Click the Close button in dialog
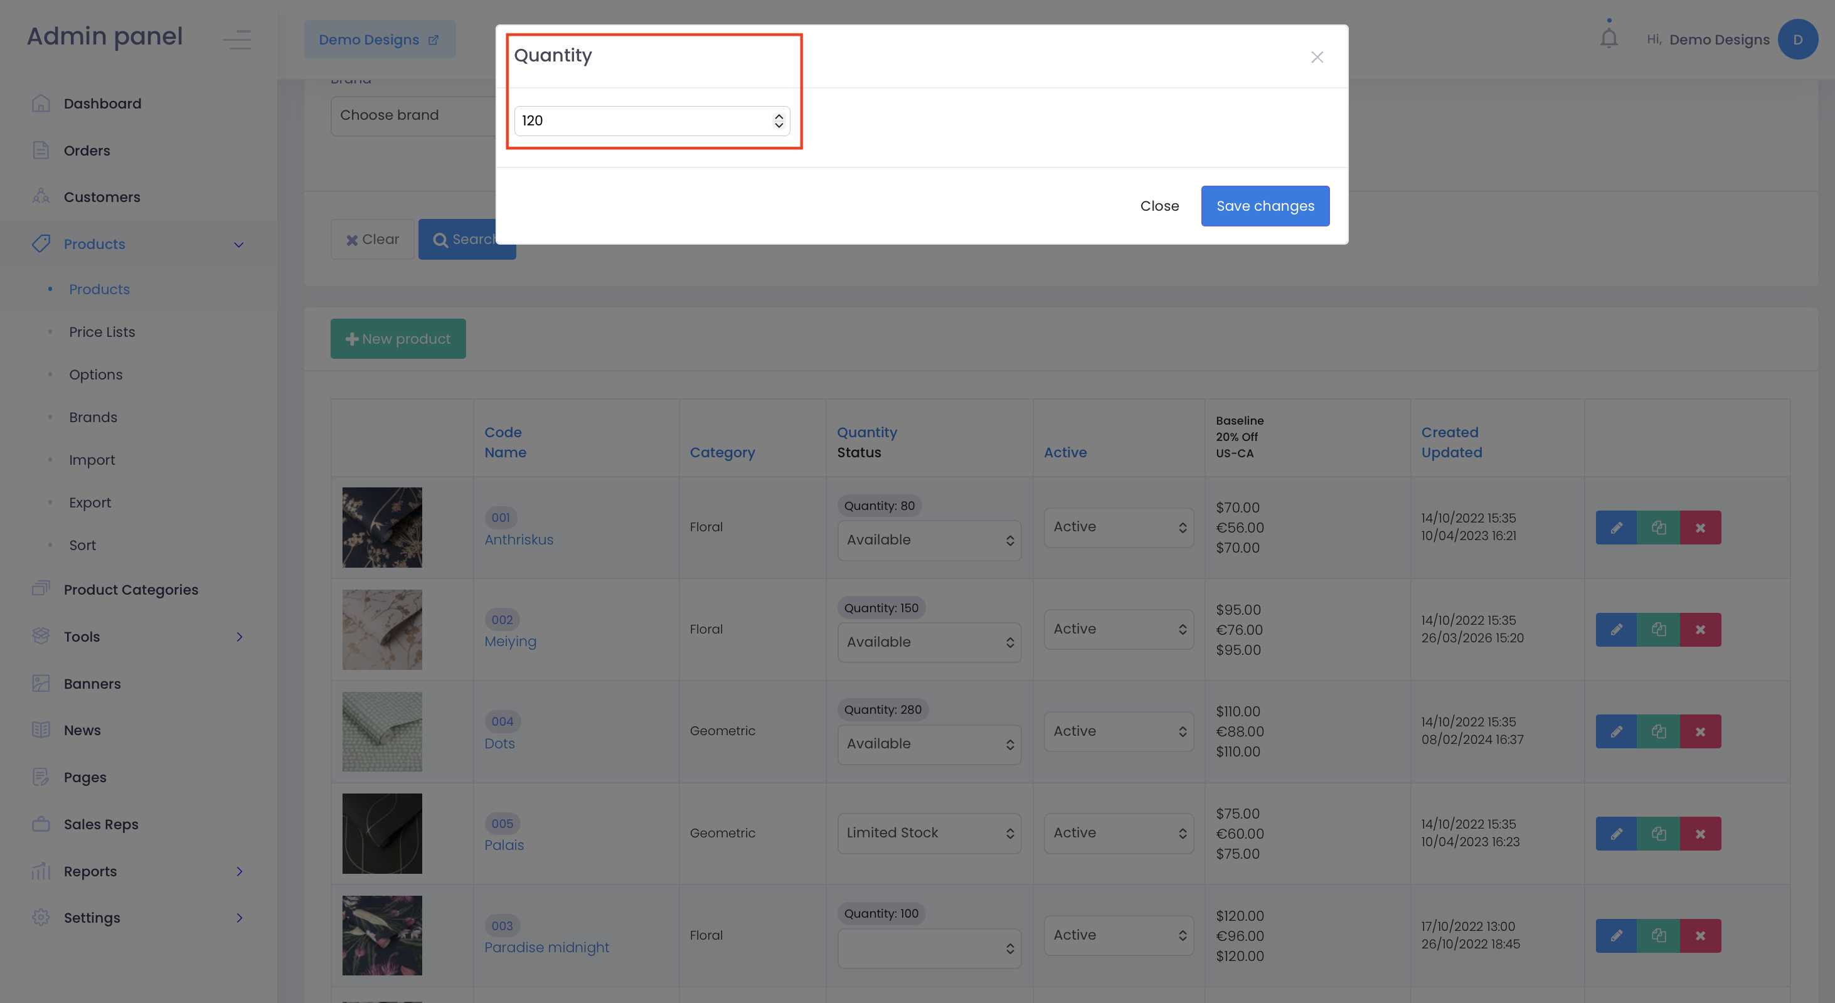 pyautogui.click(x=1159, y=206)
